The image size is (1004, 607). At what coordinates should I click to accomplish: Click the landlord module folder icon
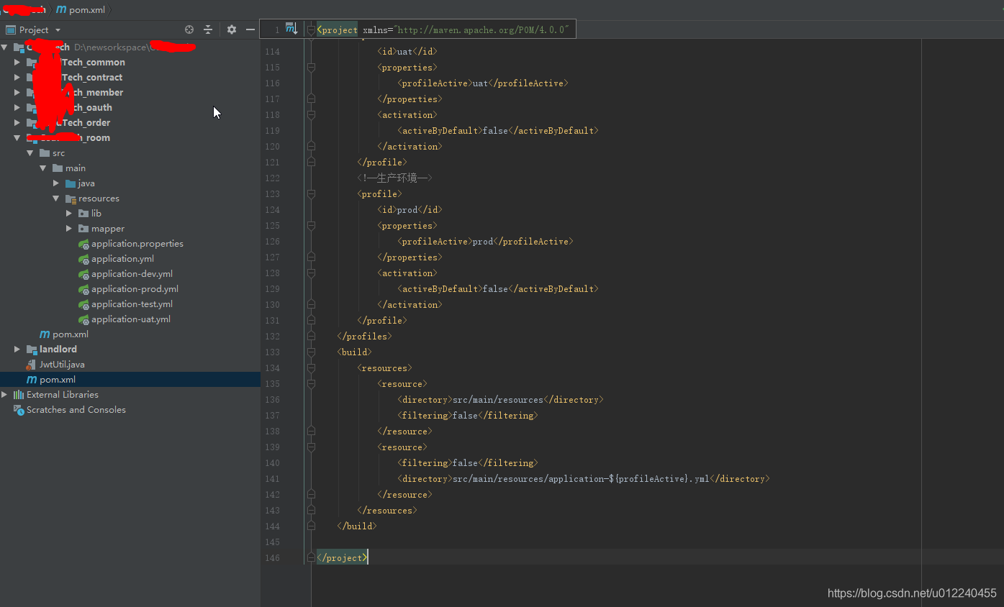click(32, 349)
